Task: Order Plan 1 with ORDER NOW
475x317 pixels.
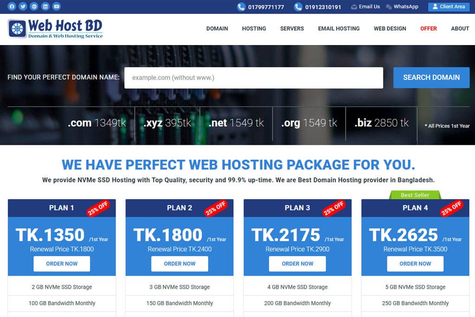Action: tap(62, 264)
